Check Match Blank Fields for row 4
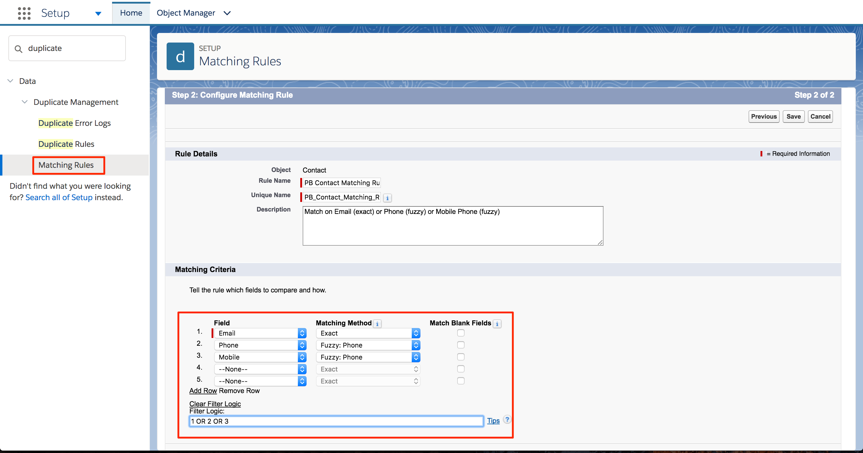This screenshot has height=453, width=863. 461,369
